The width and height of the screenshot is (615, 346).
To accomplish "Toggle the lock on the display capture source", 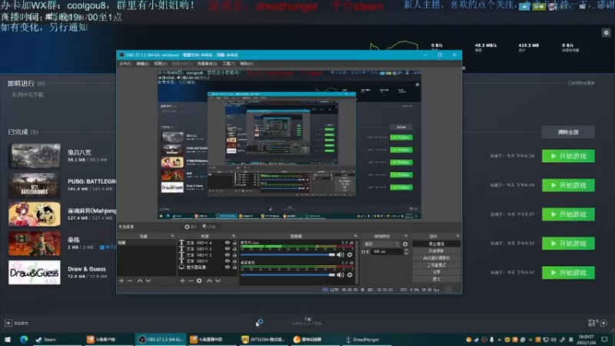I will click(234, 267).
